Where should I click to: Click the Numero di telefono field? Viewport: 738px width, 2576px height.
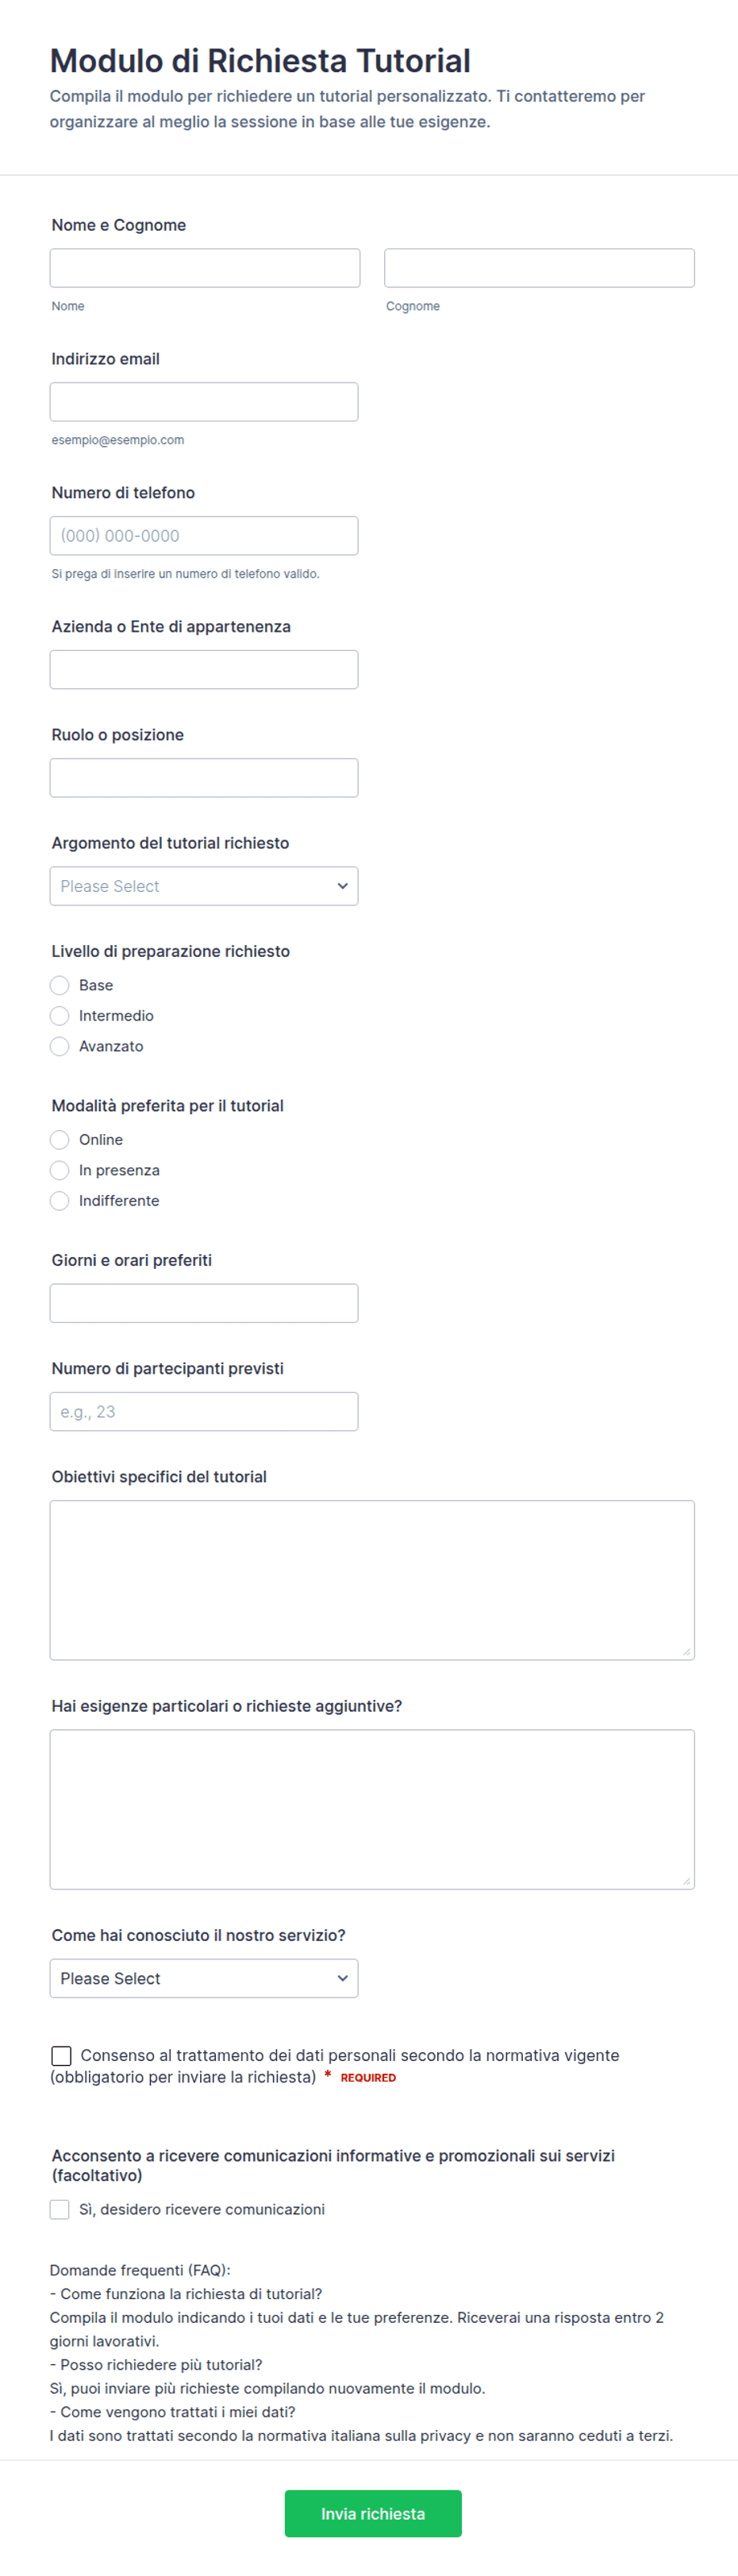204,536
